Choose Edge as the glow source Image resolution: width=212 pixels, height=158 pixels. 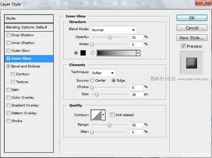pos(114,81)
